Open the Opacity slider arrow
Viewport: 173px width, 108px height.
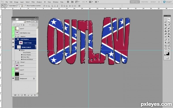(x=37, y=22)
